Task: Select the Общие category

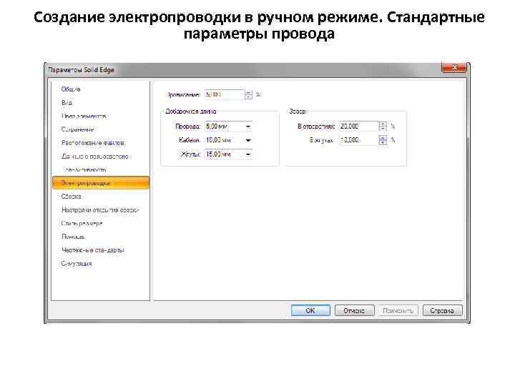Action: [x=71, y=89]
